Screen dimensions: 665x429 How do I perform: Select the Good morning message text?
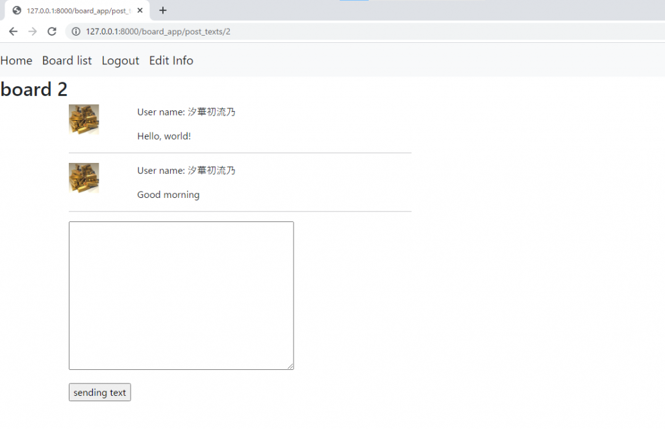pyautogui.click(x=168, y=194)
